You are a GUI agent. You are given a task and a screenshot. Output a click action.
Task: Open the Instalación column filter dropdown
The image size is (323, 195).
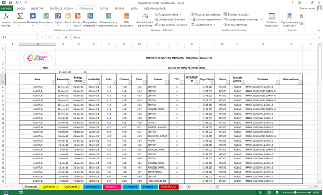point(99,82)
